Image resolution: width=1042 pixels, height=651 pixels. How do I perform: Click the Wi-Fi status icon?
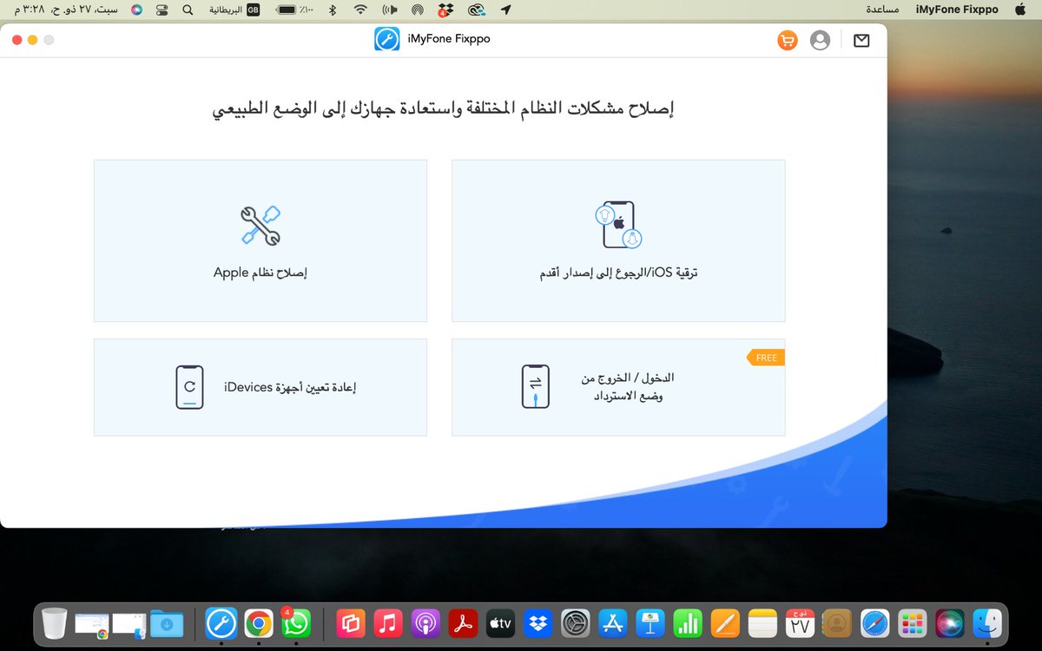point(359,10)
